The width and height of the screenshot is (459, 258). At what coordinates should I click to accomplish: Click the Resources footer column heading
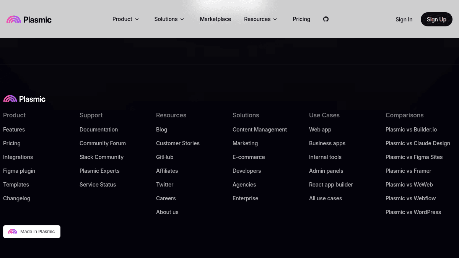[171, 115]
